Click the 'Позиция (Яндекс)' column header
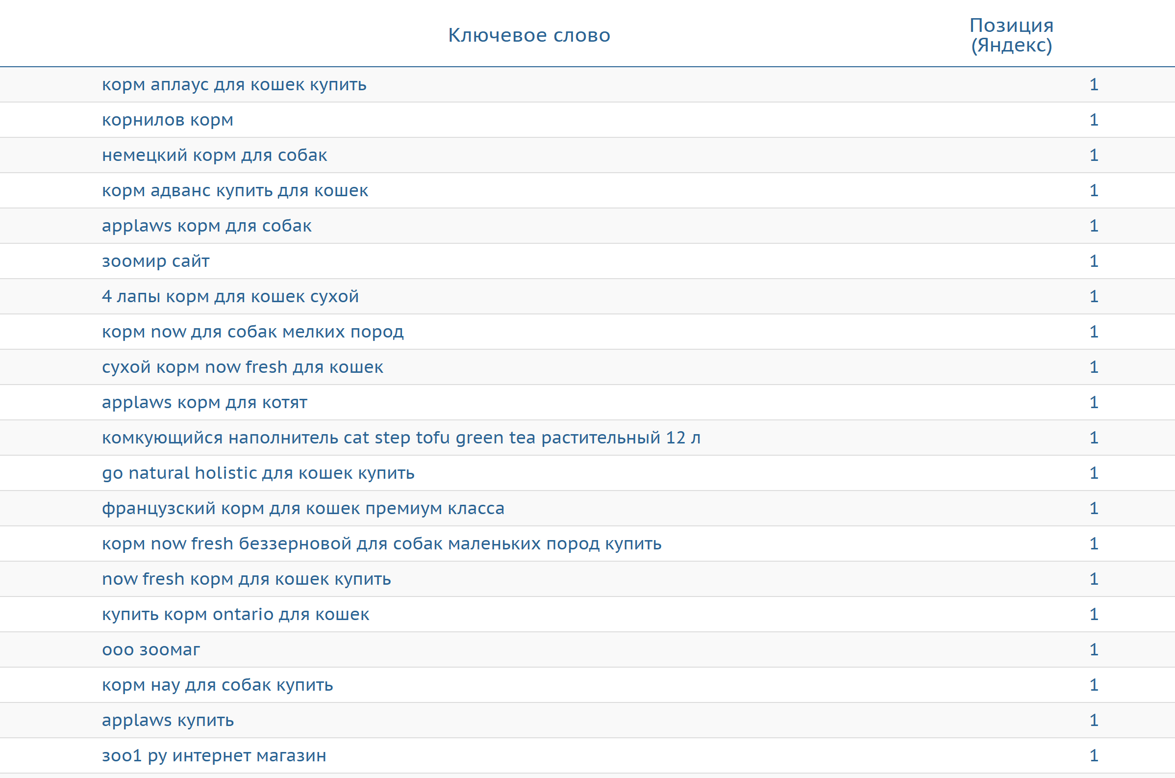Screen dimensions: 1175x778 pos(1011,35)
